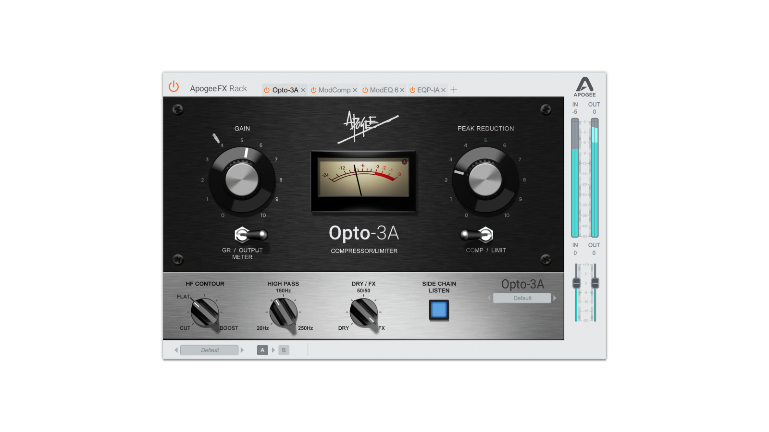769x432 pixels.
Task: Close the ModComp tab
Action: [x=355, y=90]
